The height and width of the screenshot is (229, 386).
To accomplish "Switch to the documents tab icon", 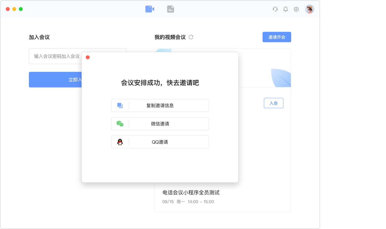I will point(170,9).
